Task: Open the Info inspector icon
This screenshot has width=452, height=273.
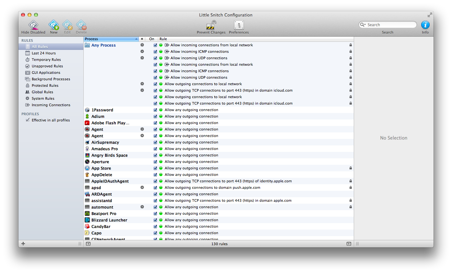Action: pos(425,25)
